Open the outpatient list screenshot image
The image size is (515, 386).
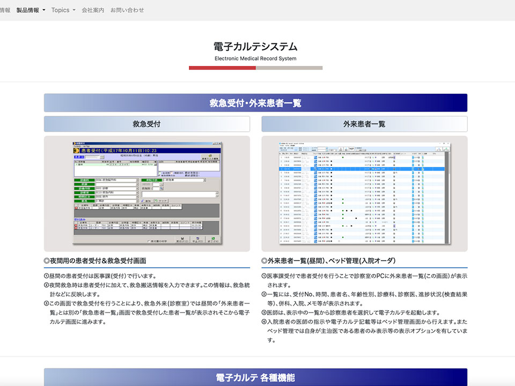point(364,194)
